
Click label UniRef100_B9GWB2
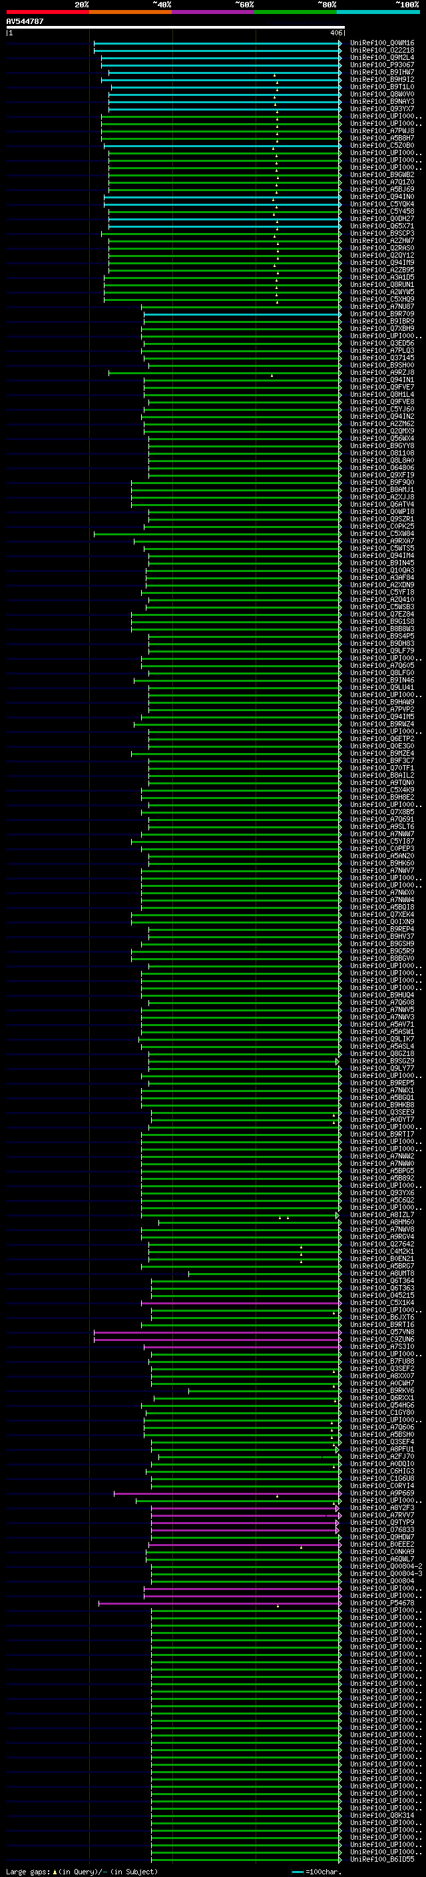pos(382,175)
